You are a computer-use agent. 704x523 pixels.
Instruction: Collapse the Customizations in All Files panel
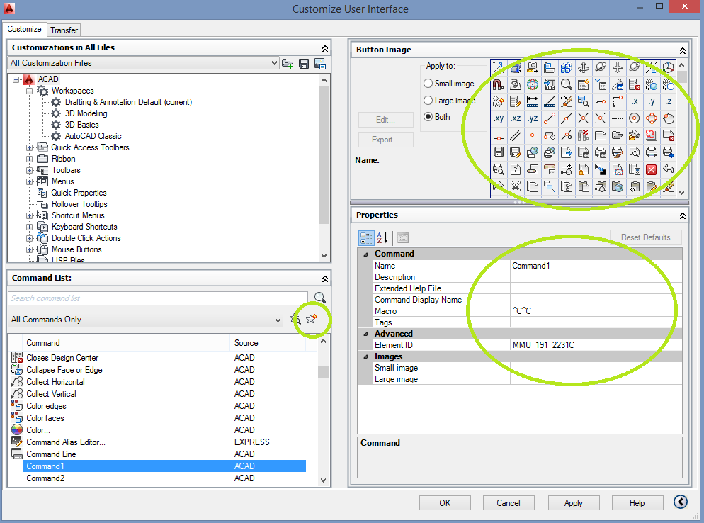(324, 48)
